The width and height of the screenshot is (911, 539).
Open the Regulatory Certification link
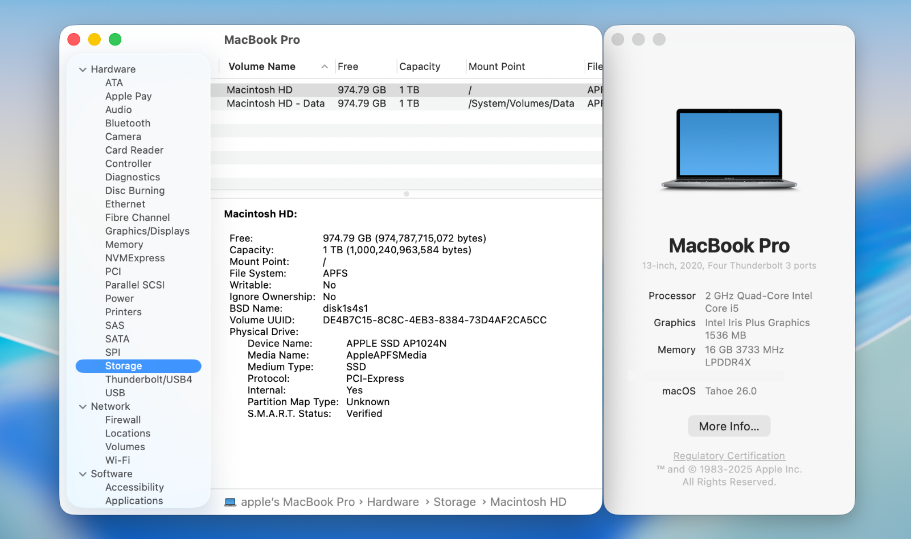(729, 456)
